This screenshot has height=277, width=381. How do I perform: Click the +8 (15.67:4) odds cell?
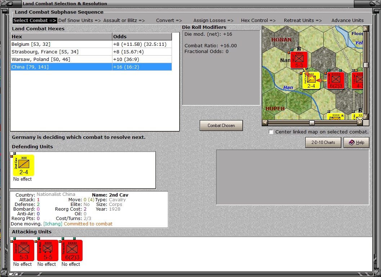point(142,52)
